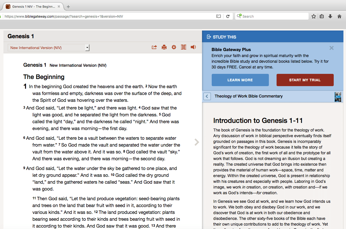
Task: Click the Bible Gateway Plus heading
Action: [x=231, y=50]
